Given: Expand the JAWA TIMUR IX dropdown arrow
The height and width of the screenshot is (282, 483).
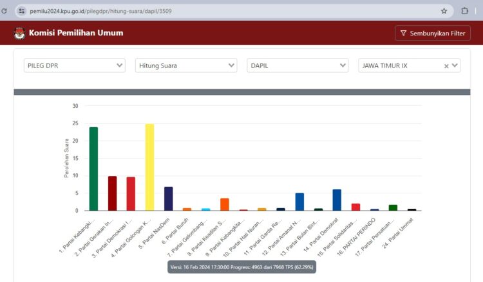Looking at the screenshot, I should pos(455,66).
